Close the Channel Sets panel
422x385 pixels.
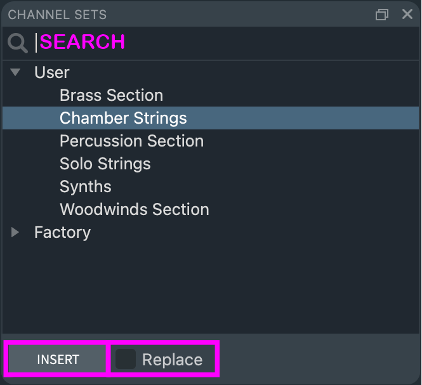click(x=407, y=14)
